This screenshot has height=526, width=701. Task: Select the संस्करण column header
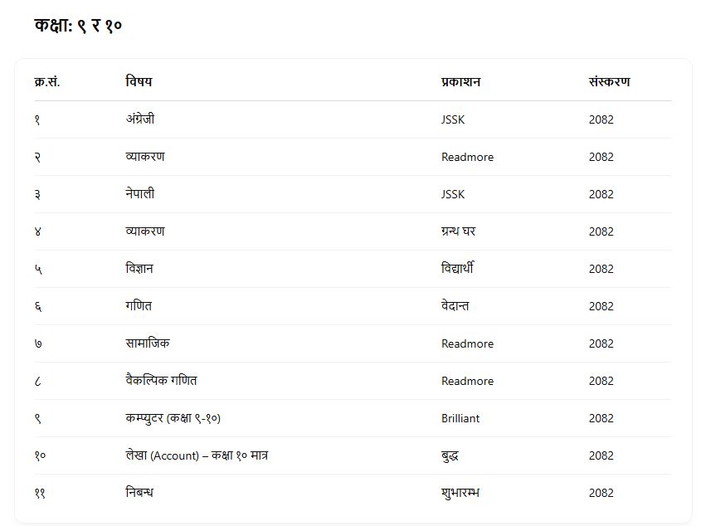(x=609, y=81)
